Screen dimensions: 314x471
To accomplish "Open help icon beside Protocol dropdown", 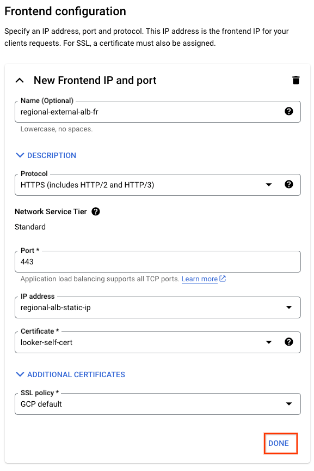I will click(x=288, y=184).
